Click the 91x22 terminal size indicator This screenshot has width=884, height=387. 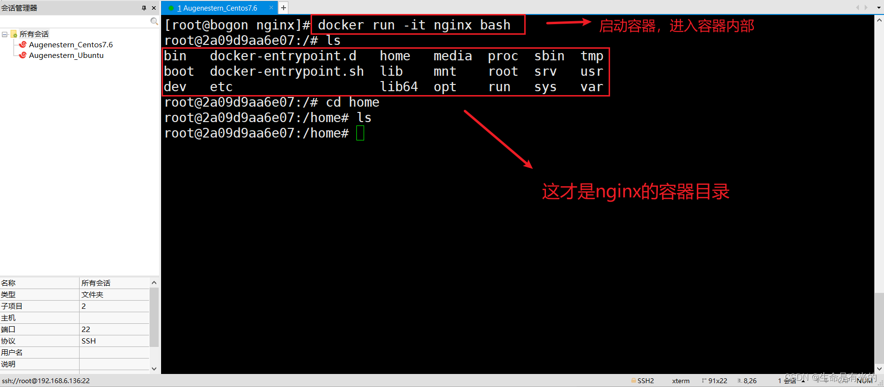tap(715, 381)
